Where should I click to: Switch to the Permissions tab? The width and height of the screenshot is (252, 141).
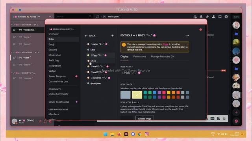pos(139,56)
